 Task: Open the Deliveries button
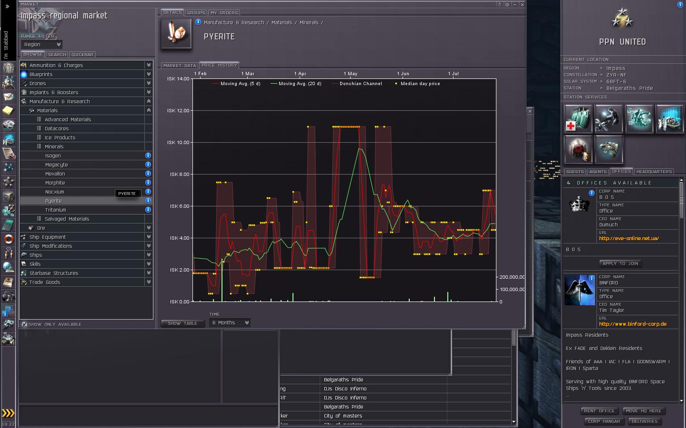click(645, 421)
